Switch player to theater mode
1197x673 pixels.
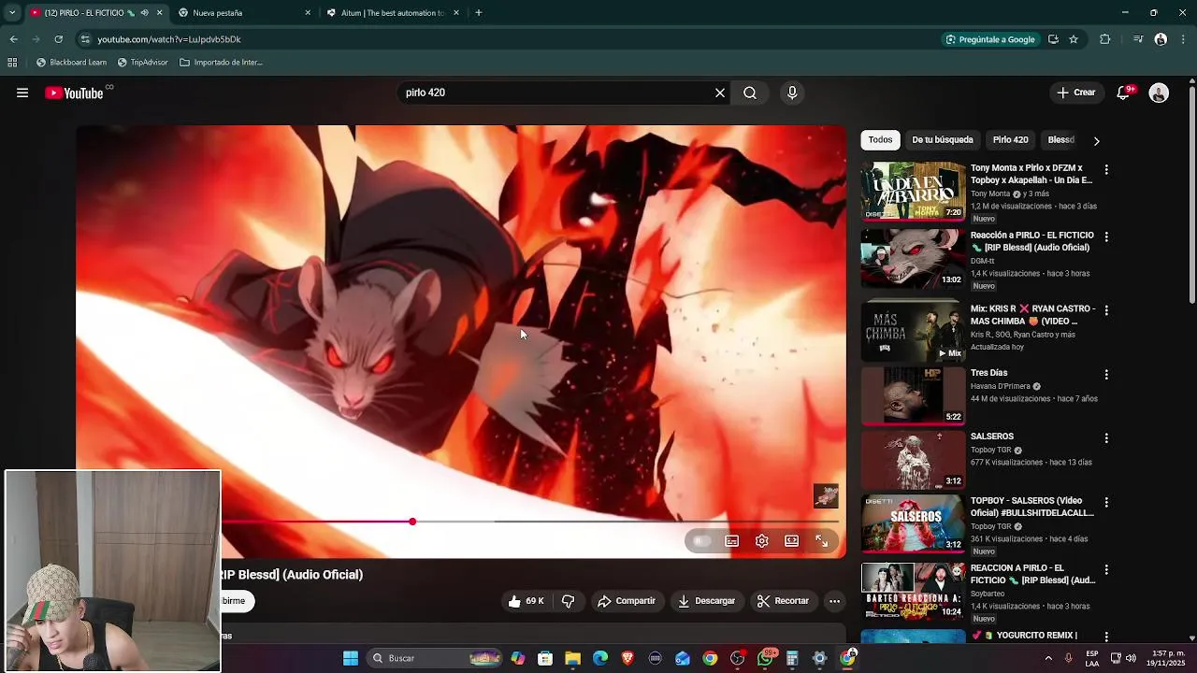(792, 541)
